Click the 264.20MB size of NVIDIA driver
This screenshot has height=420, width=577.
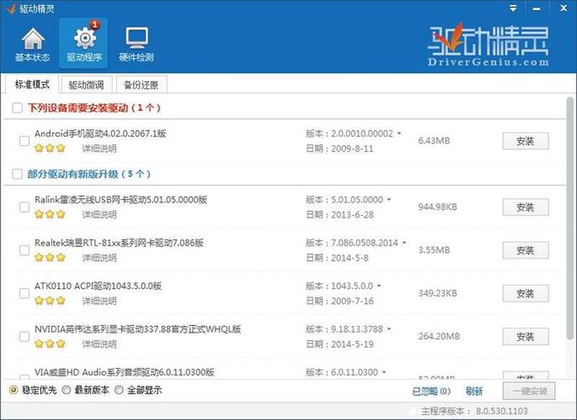[x=439, y=336]
